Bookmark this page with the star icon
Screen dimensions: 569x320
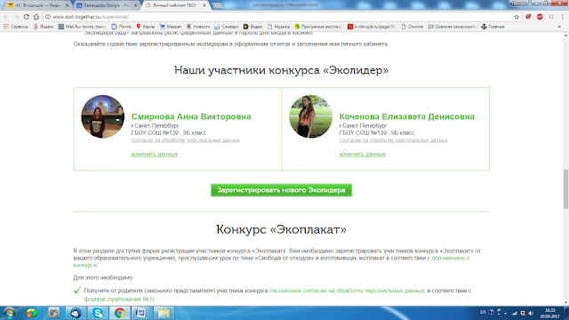(517, 17)
